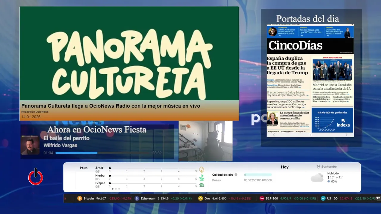381x214 pixels.
Task: Click the Oro gold bars icon
Action: click(x=201, y=199)
